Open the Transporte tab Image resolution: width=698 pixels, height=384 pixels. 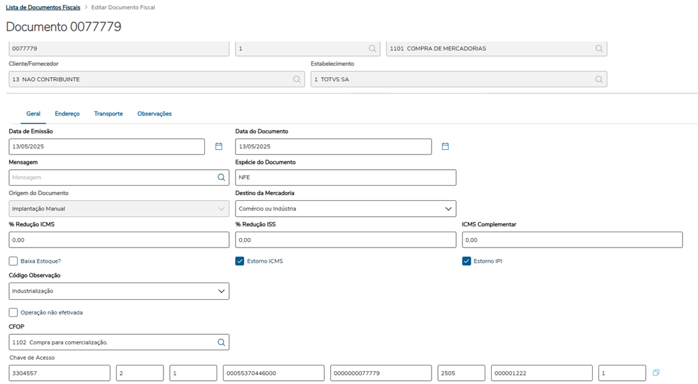(x=109, y=114)
